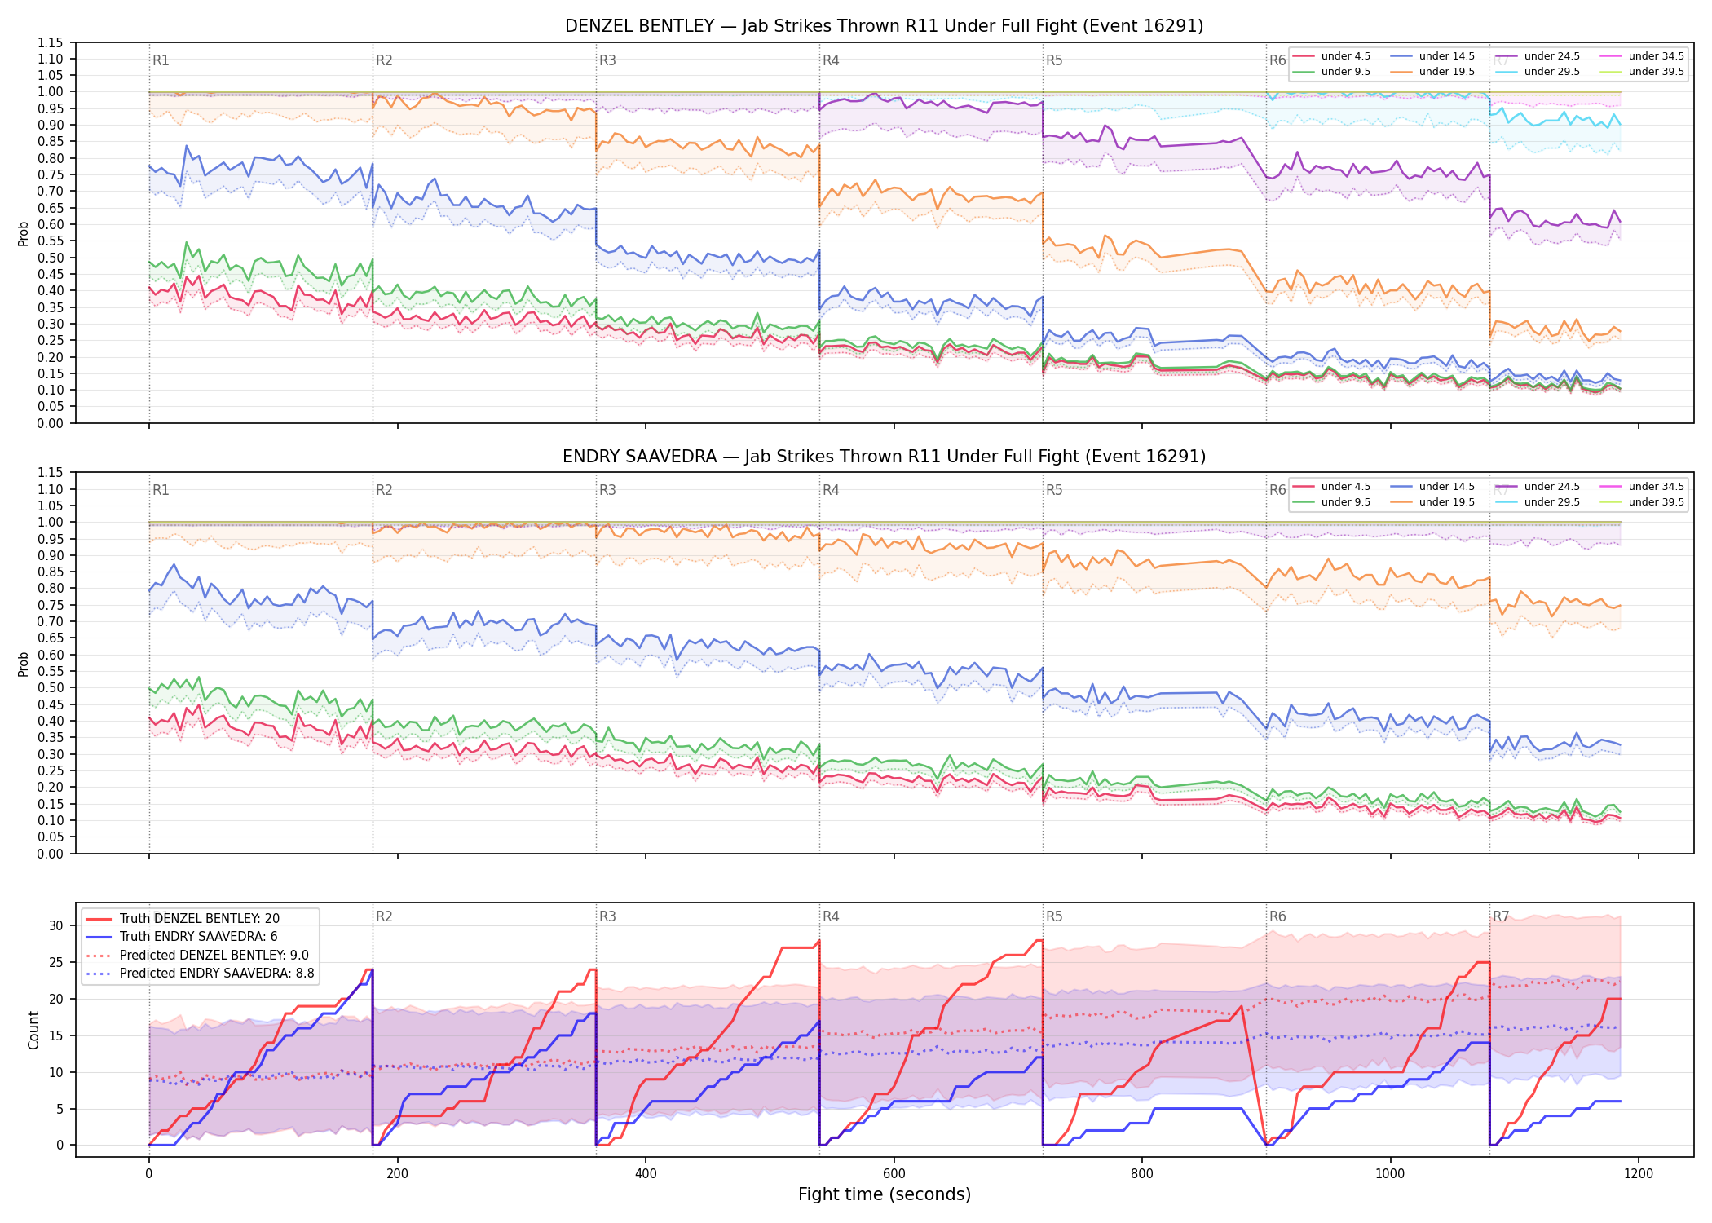Pick 'under 24.5' legend entry in Saavedra chart
This screenshot has height=1223, width=1712.
[1538, 487]
